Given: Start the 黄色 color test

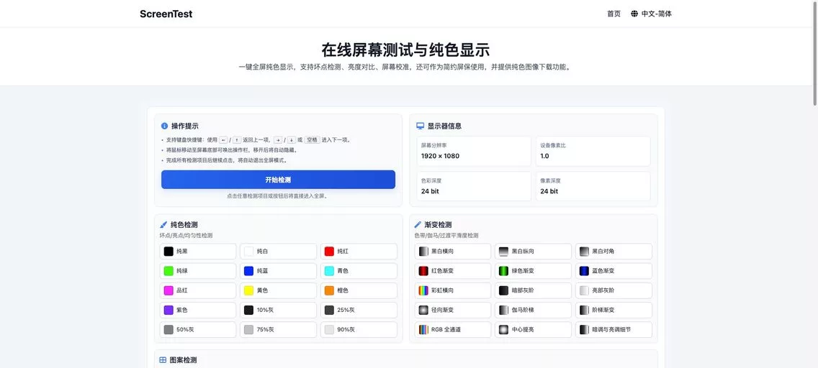Looking at the screenshot, I should pos(278,290).
